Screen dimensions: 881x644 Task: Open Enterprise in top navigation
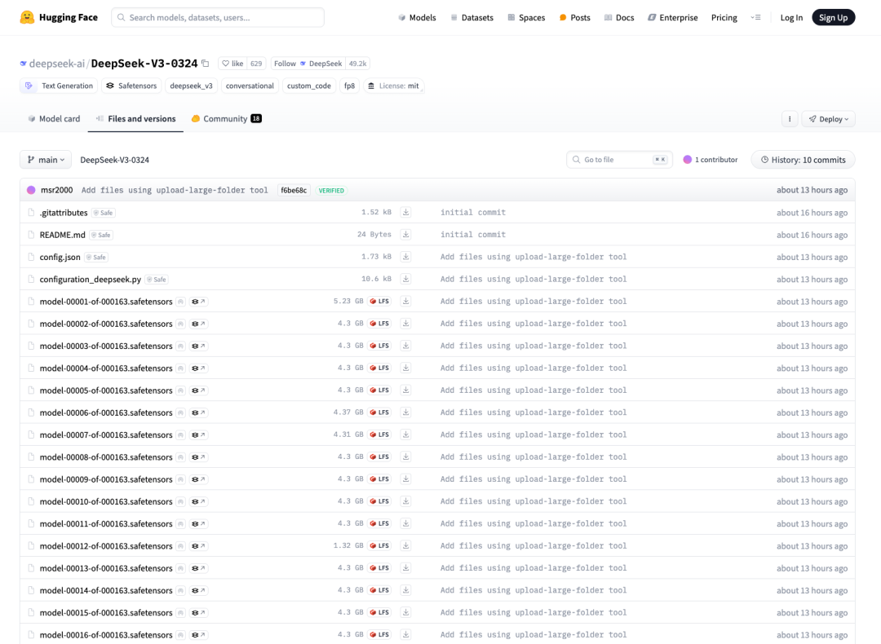672,17
